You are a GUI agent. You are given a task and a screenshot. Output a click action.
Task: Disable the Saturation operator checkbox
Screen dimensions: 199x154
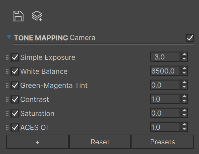pyautogui.click(x=15, y=114)
